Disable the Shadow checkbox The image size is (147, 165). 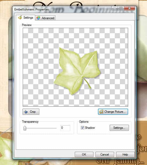click(x=82, y=128)
